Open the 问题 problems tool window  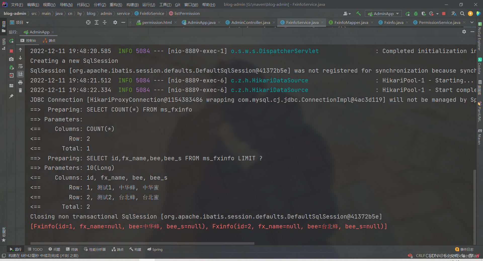(54, 249)
